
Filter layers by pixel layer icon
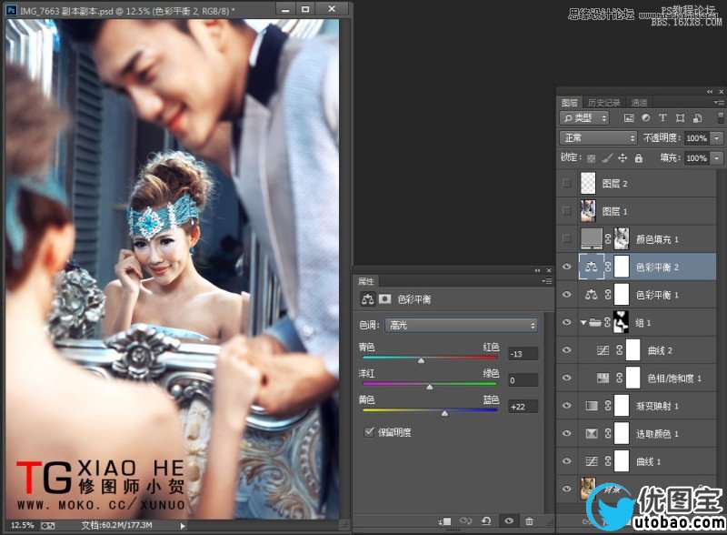coord(629,118)
